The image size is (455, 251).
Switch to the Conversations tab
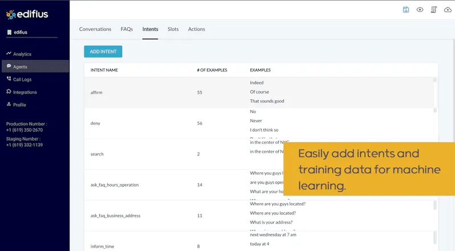click(95, 29)
